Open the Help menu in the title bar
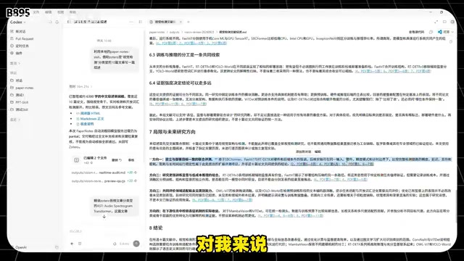 [72, 12]
